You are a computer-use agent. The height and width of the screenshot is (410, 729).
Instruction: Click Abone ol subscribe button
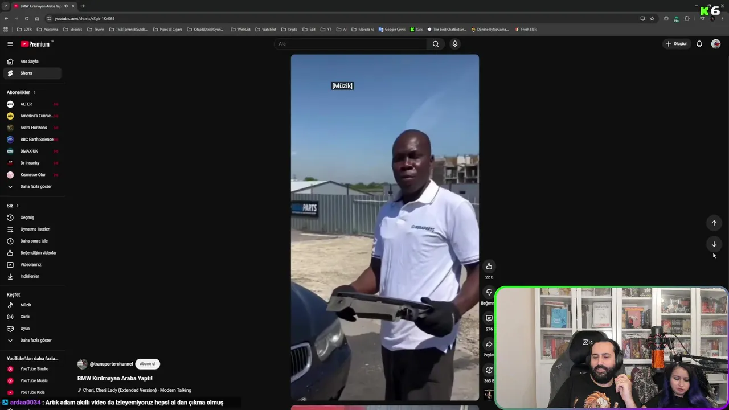148,364
